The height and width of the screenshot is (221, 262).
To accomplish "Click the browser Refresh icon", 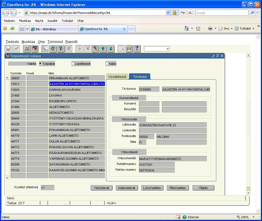I will [x=183, y=13].
